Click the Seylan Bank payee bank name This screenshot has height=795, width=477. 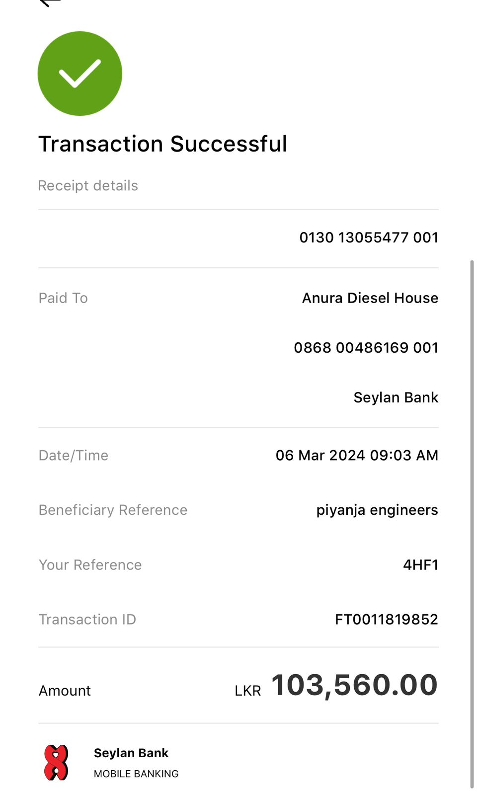point(396,397)
